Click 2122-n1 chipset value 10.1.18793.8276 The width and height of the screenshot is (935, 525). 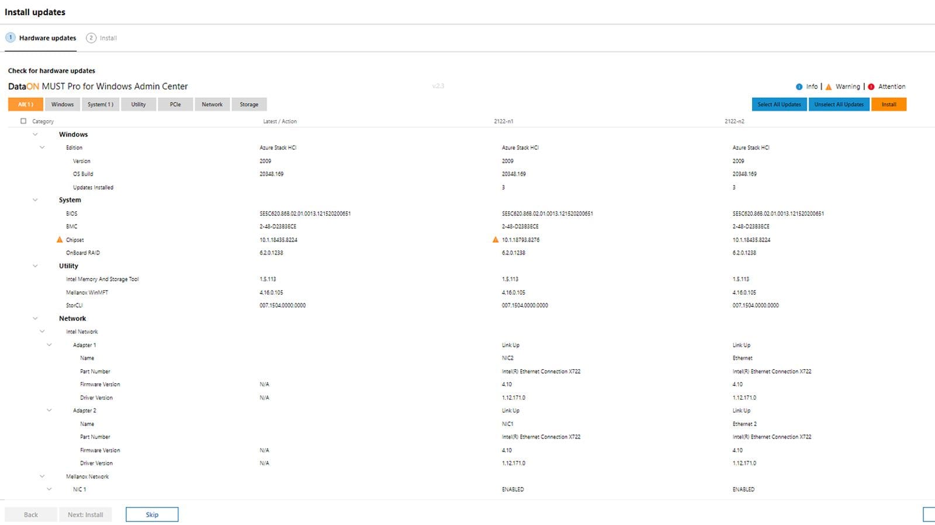click(521, 240)
